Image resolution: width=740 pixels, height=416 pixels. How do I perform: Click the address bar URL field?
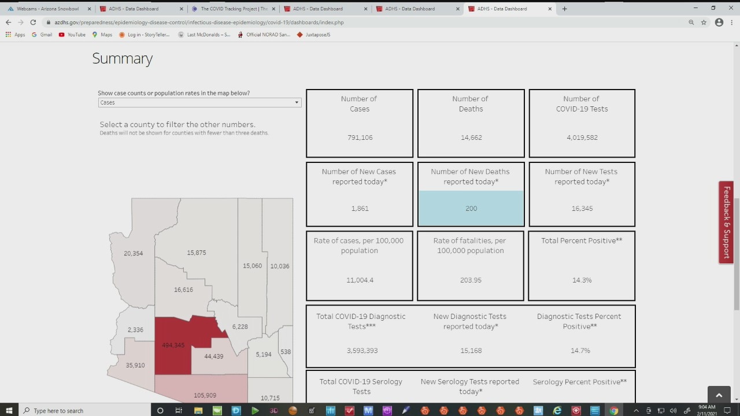click(x=347, y=22)
